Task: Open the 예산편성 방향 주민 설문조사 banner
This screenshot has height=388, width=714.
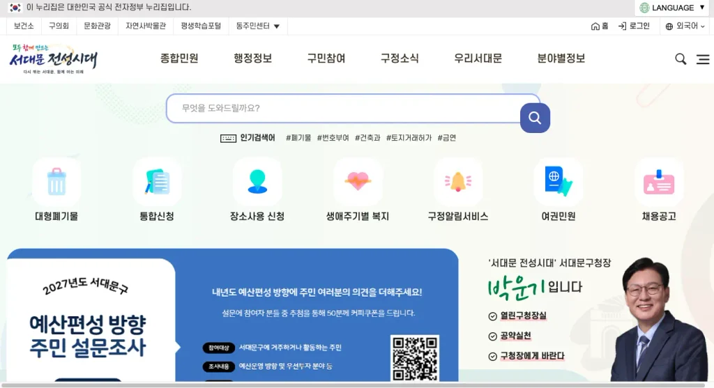Action: (x=233, y=315)
